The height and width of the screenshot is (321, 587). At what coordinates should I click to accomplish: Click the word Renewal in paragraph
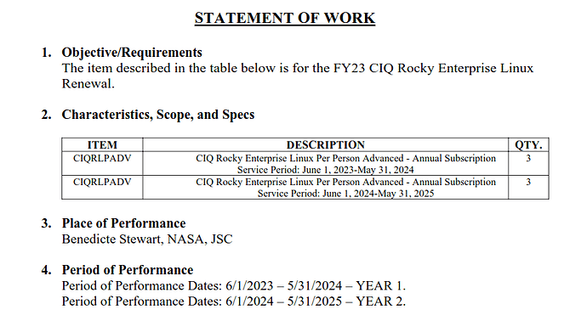(x=88, y=84)
